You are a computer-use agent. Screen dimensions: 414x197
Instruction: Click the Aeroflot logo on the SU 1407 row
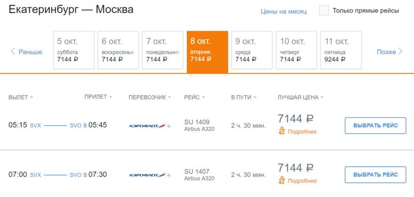150,175
